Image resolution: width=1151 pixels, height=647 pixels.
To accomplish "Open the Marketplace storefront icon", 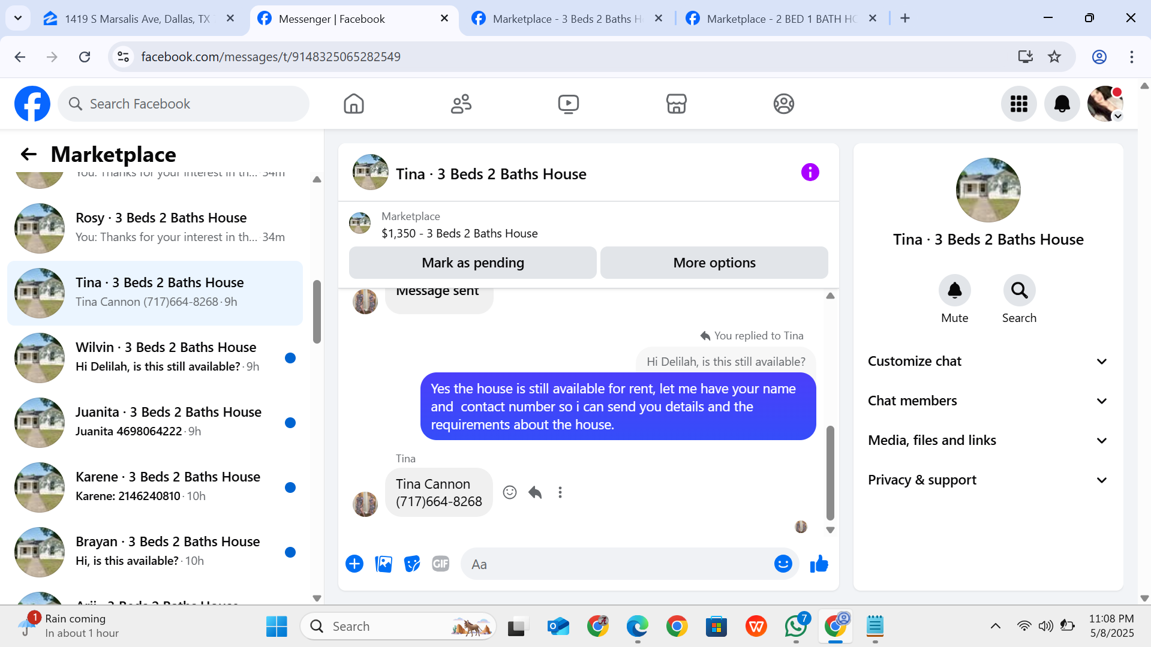I will [676, 104].
